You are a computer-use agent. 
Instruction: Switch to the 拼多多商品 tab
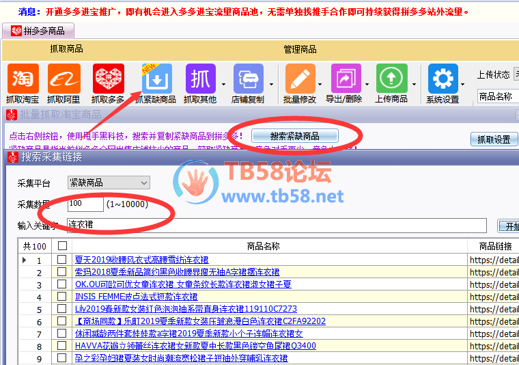pyautogui.click(x=38, y=31)
